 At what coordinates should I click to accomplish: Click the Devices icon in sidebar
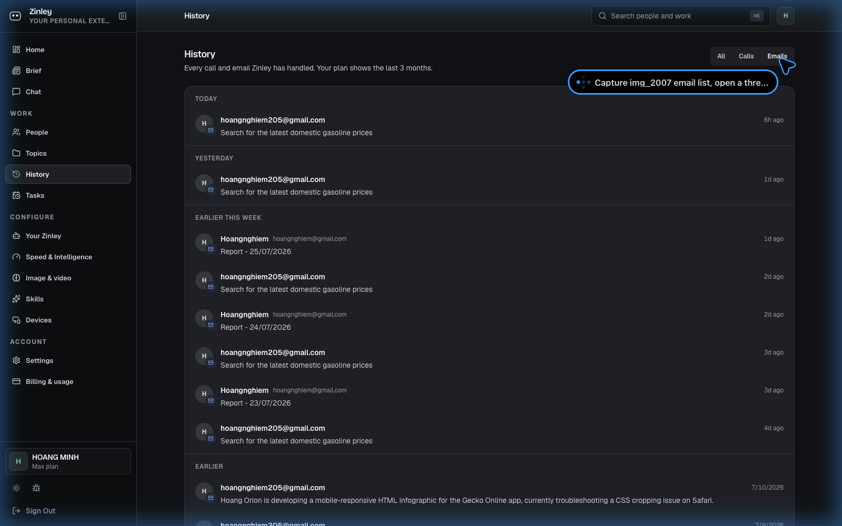pos(16,320)
